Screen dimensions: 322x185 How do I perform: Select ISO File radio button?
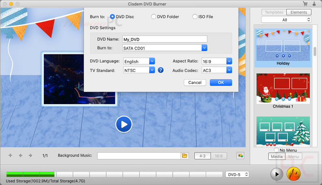point(195,17)
